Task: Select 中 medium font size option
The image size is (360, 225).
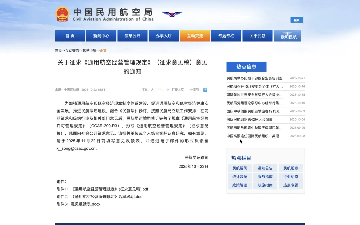Action: [161, 89]
